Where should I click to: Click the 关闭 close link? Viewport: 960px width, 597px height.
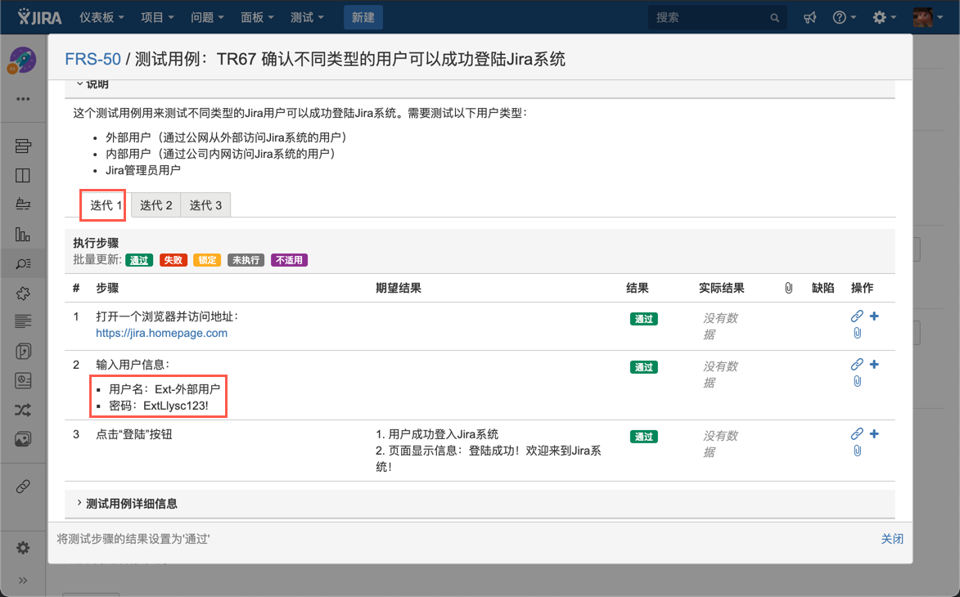[x=892, y=539]
